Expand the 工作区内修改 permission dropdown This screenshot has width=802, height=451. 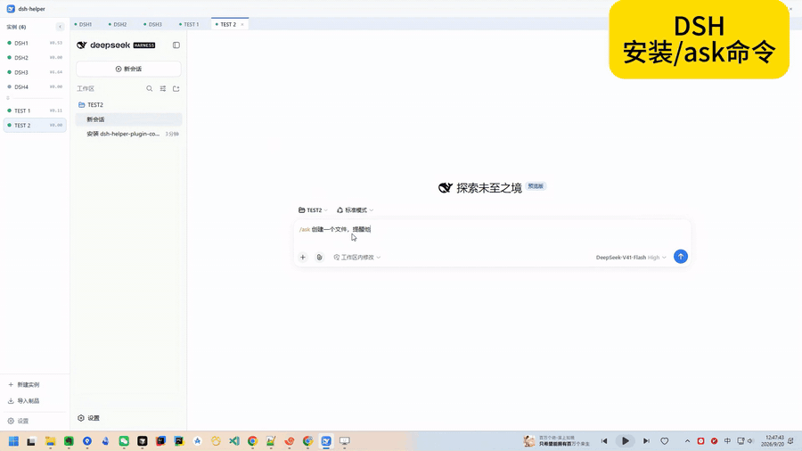point(357,258)
